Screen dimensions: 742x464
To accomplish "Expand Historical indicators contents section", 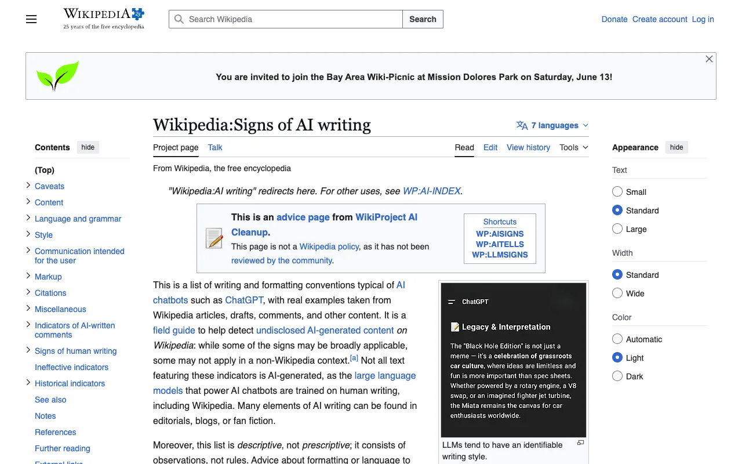I will click(28, 383).
